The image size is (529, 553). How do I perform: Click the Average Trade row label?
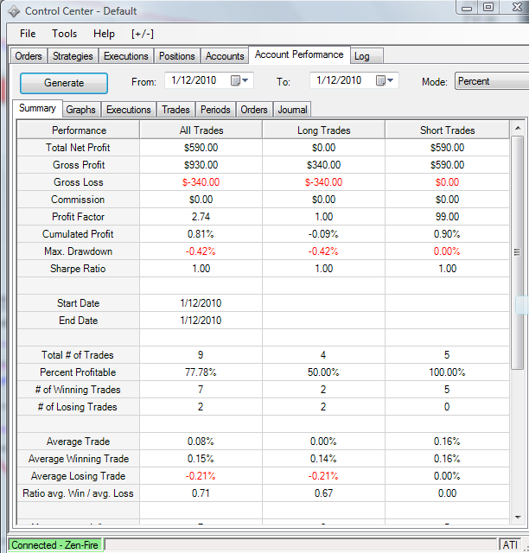pos(79,442)
